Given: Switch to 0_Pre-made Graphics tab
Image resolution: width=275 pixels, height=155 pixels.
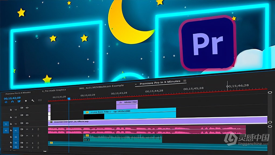Looking at the screenshot, I should click(54, 90).
